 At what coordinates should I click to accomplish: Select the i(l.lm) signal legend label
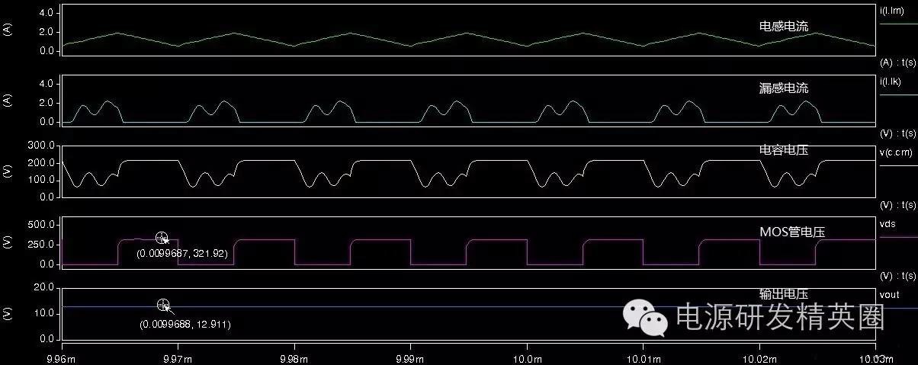[x=891, y=10]
